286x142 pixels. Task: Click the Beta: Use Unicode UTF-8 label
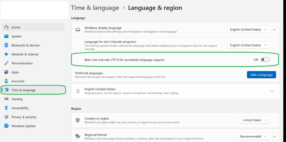pyautogui.click(x=124, y=60)
